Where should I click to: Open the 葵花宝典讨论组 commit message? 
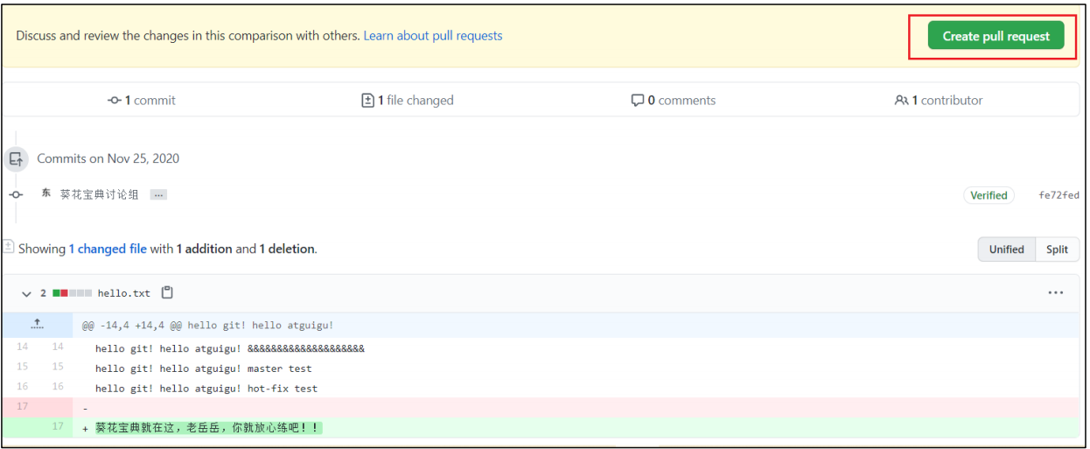tap(99, 194)
